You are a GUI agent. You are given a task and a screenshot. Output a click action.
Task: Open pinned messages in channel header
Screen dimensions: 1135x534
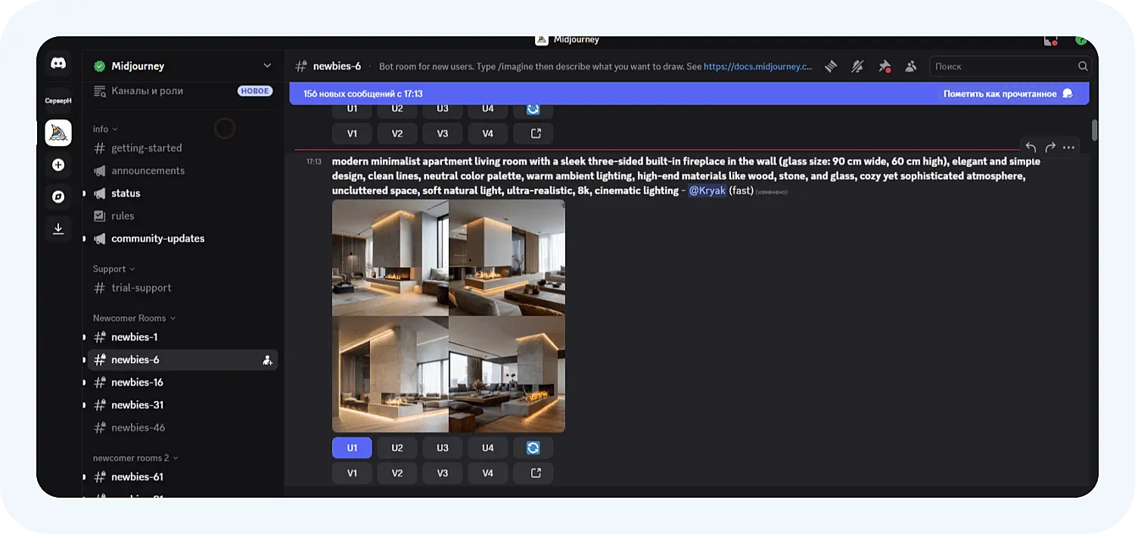(884, 67)
